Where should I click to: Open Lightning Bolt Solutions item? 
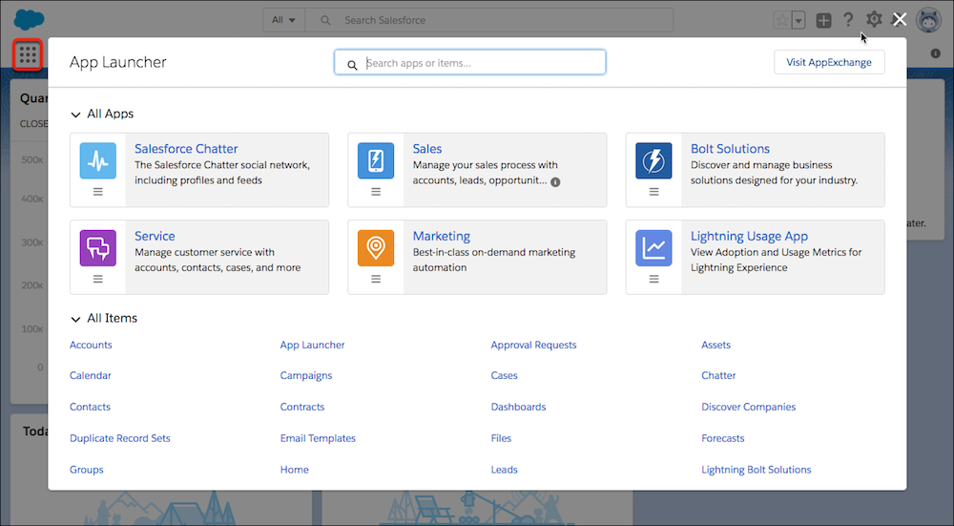tap(757, 470)
